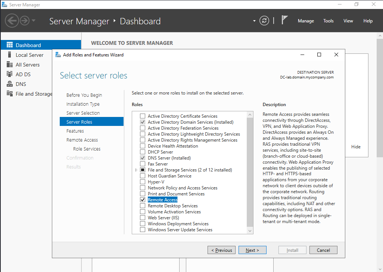Open the dropdown arrow beside Refresh icon

[x=254, y=21]
